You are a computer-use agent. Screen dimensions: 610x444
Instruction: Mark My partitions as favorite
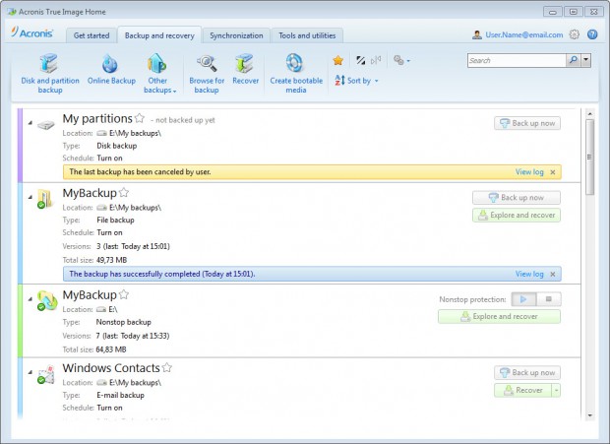coord(140,118)
